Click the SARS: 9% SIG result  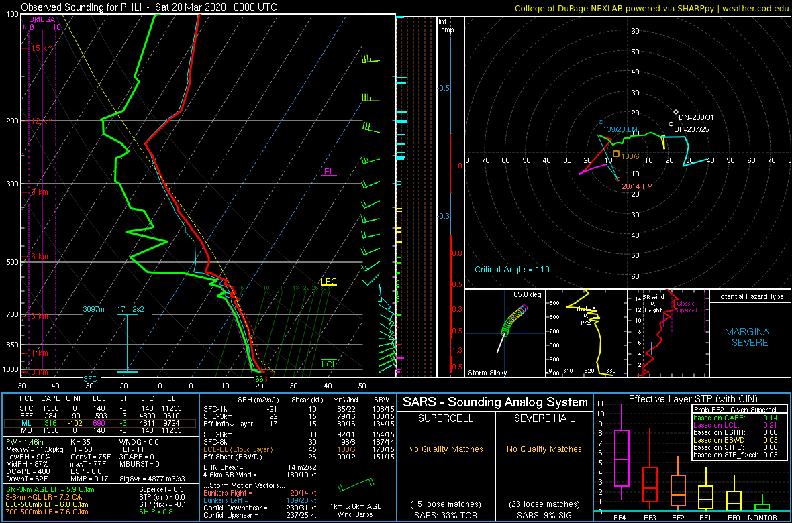click(544, 515)
